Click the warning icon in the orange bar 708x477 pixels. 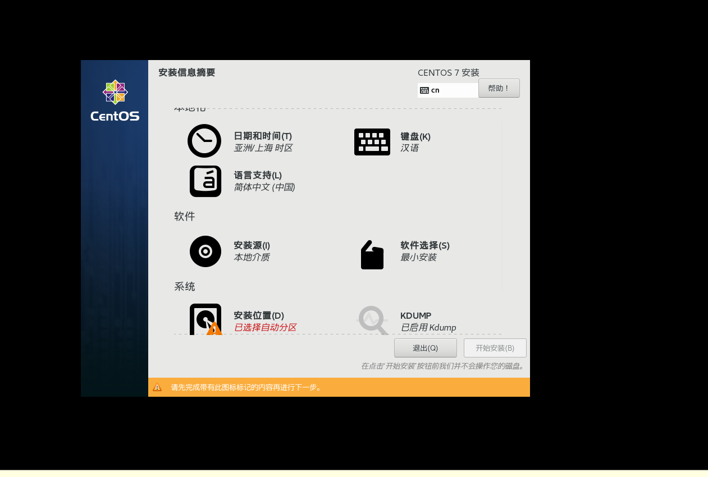coord(157,387)
